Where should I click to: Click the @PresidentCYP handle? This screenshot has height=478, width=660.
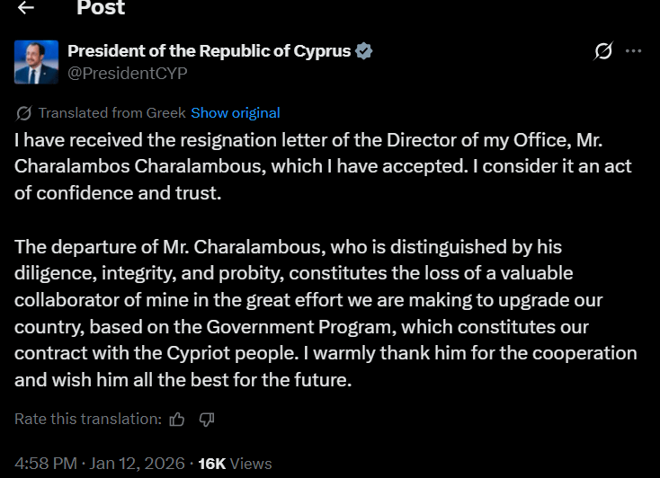128,74
